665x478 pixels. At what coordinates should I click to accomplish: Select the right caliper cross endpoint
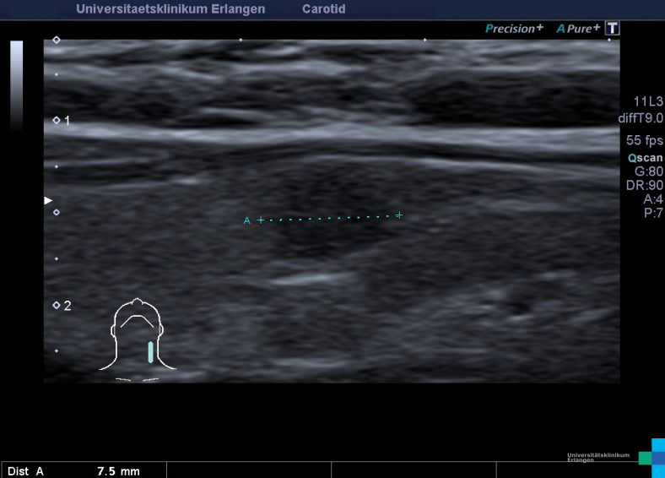[x=399, y=215]
